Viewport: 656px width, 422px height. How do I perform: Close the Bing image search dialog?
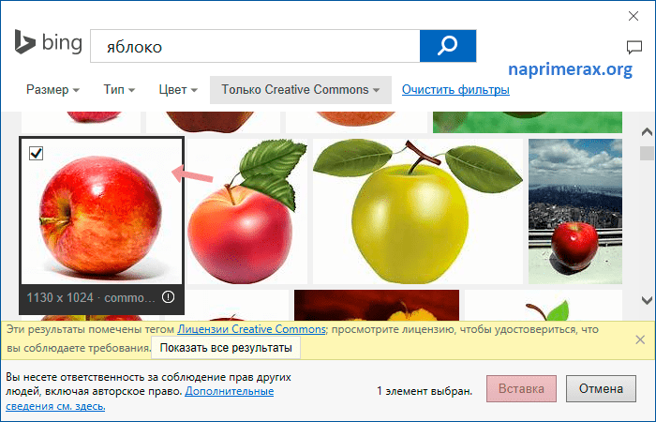[x=634, y=16]
